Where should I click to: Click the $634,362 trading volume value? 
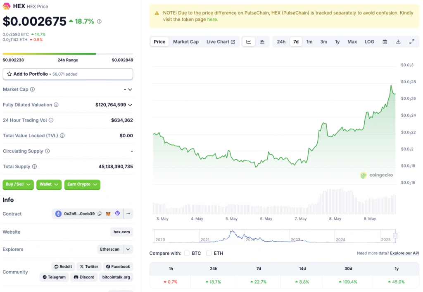tap(122, 120)
